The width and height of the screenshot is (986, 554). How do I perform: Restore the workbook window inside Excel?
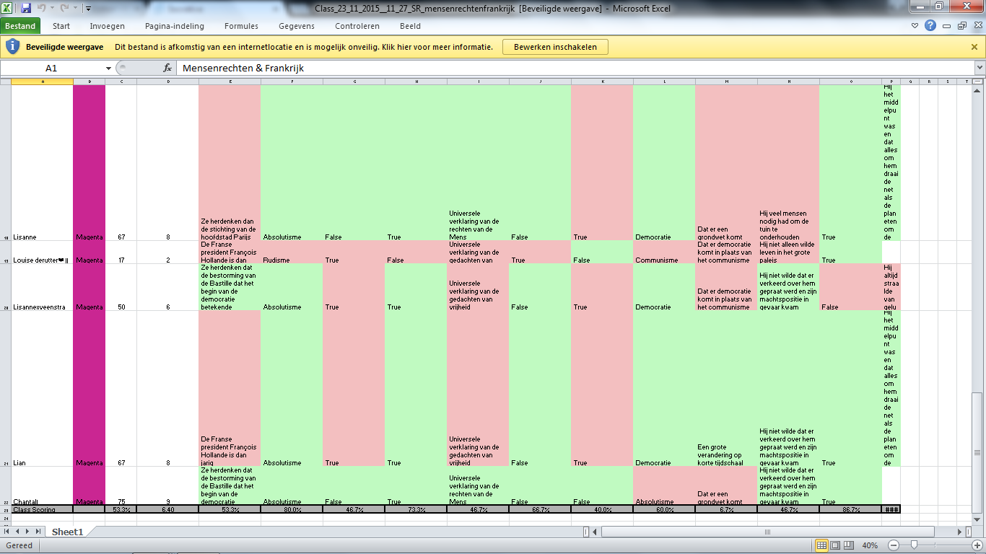pos(961,26)
